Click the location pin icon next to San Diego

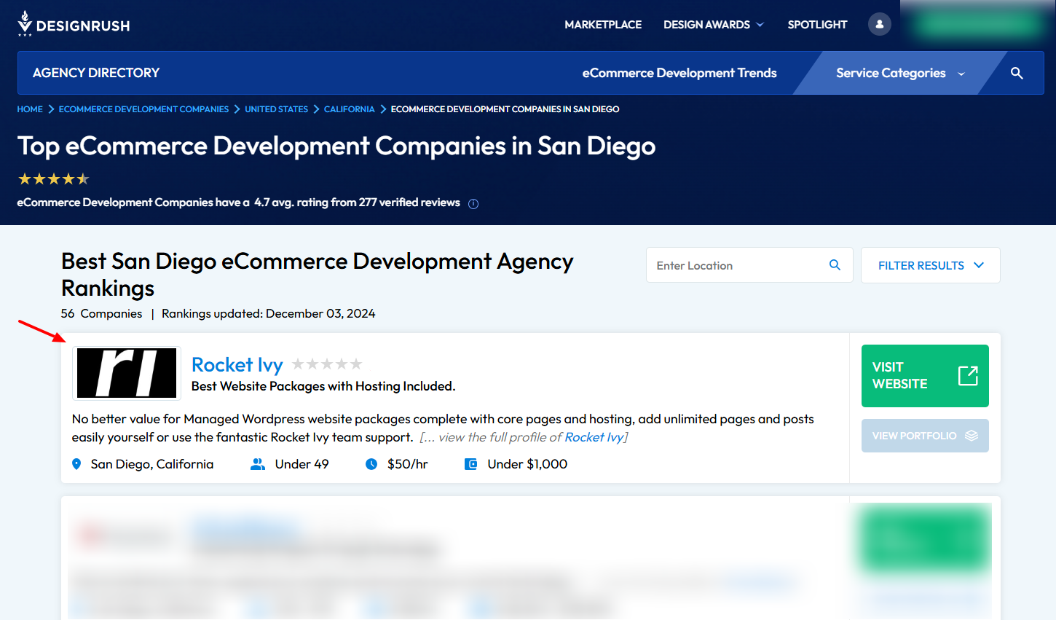point(76,464)
